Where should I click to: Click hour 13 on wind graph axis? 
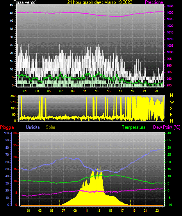pyautogui.click(x=96, y=91)
